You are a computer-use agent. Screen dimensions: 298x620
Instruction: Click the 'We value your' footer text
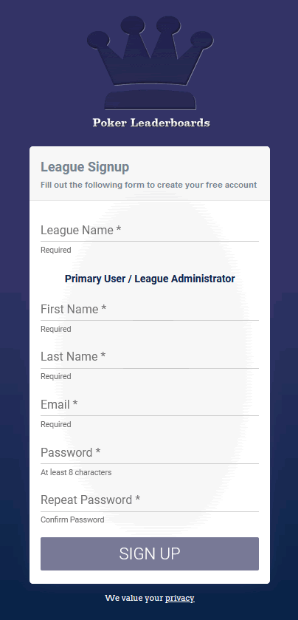134,598
